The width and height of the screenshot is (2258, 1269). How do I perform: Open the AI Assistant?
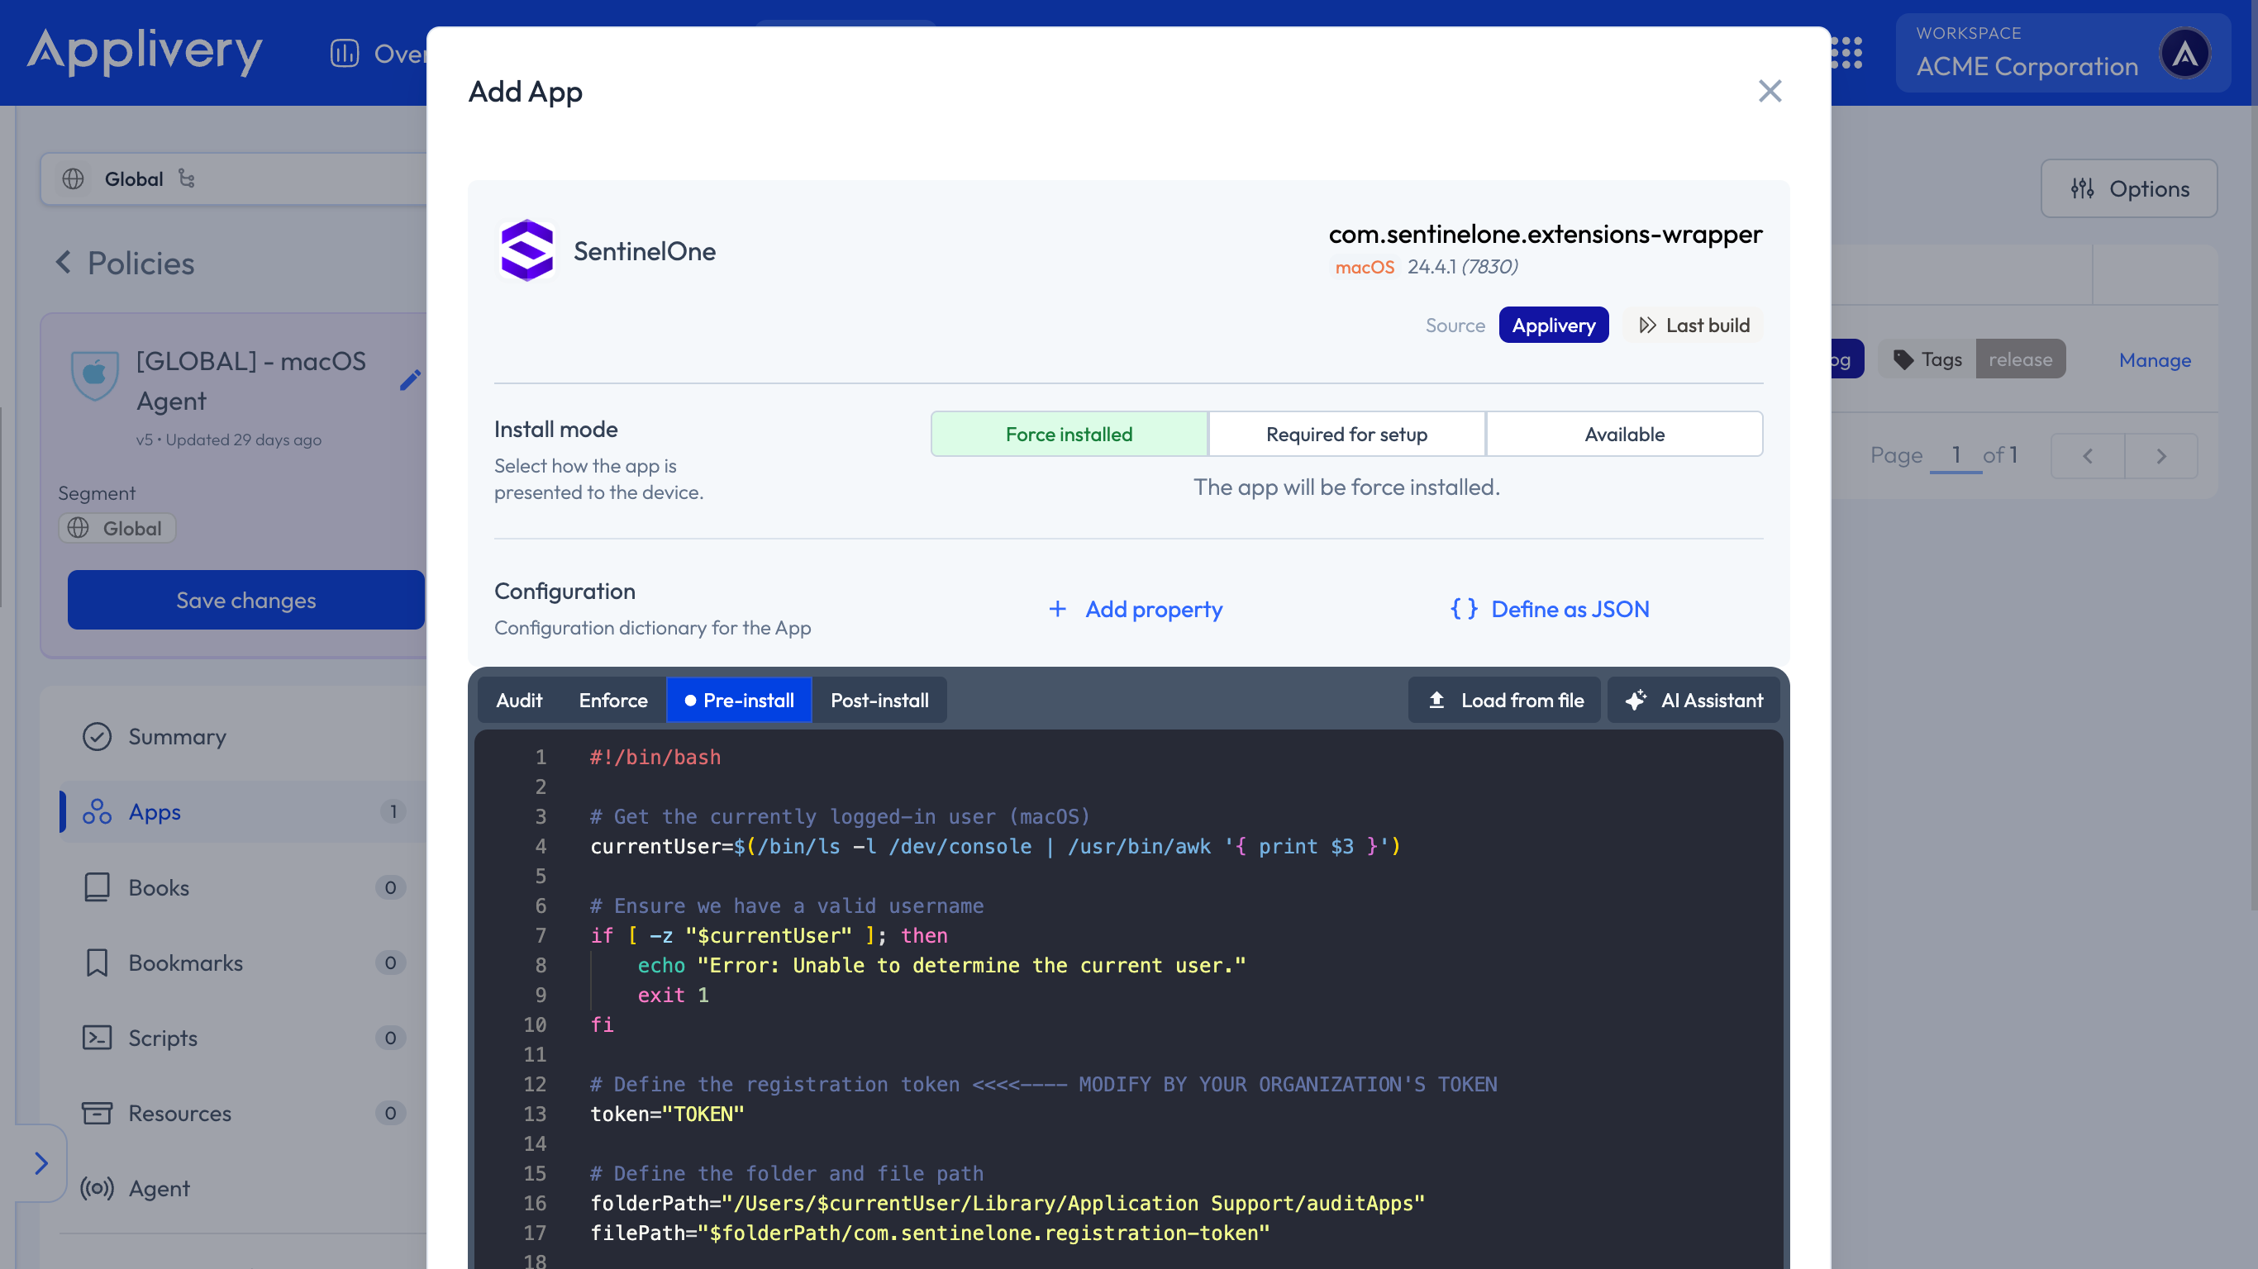[1693, 701]
